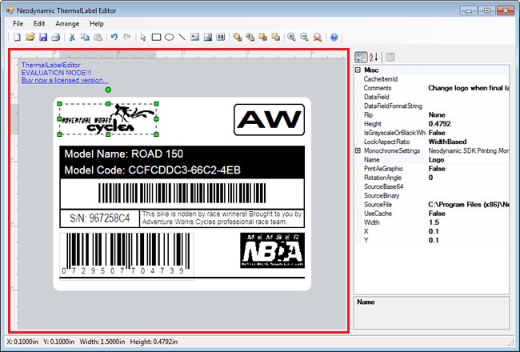Collapse the Misc property category

[358, 70]
